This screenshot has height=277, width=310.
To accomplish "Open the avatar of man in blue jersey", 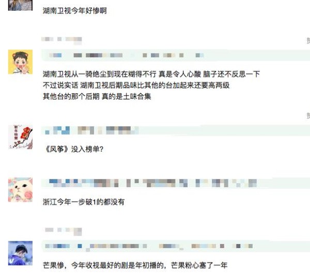I will (20, 253).
